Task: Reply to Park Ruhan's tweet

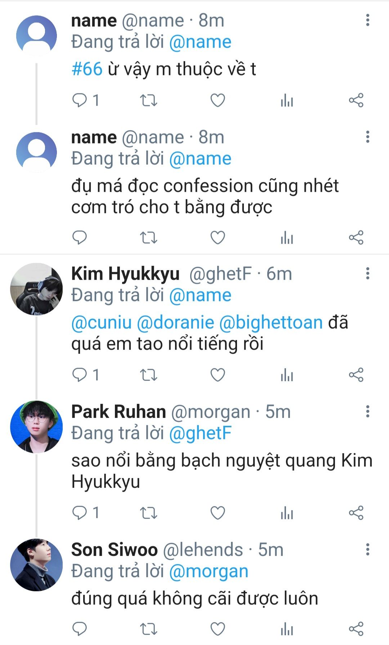Action: point(80,513)
